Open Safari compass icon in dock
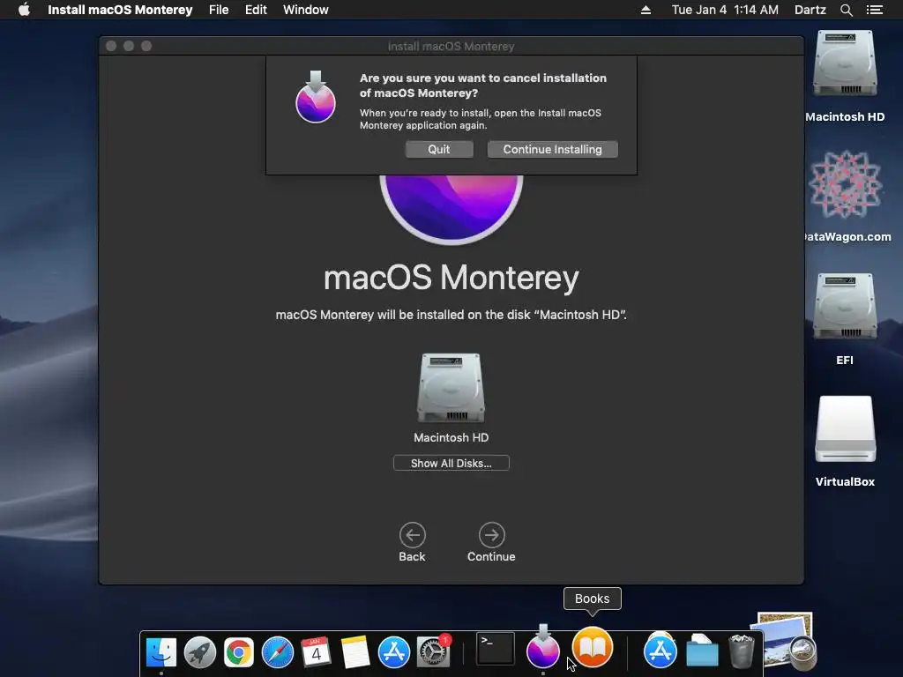903x677 pixels. click(x=278, y=652)
